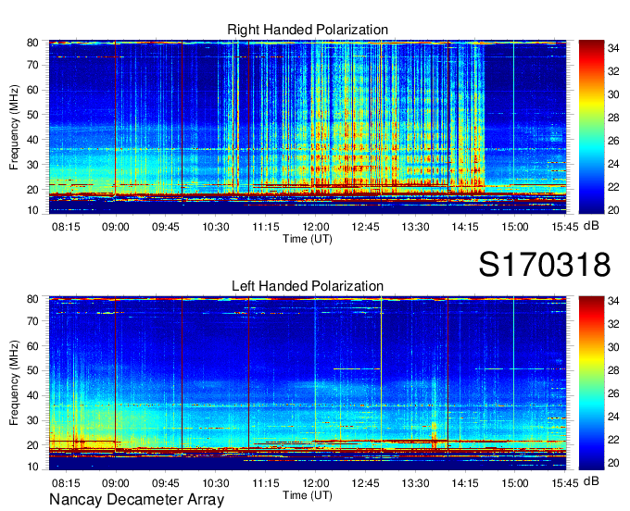This screenshot has width=630, height=511.
Task: Click the 80 MHz tick of Left Handed plot
Action: pyautogui.click(x=32, y=299)
